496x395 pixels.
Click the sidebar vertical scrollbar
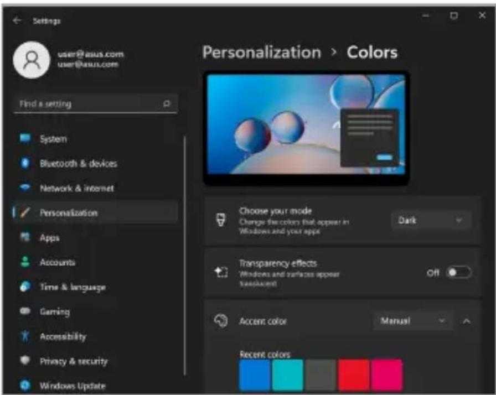click(x=184, y=256)
